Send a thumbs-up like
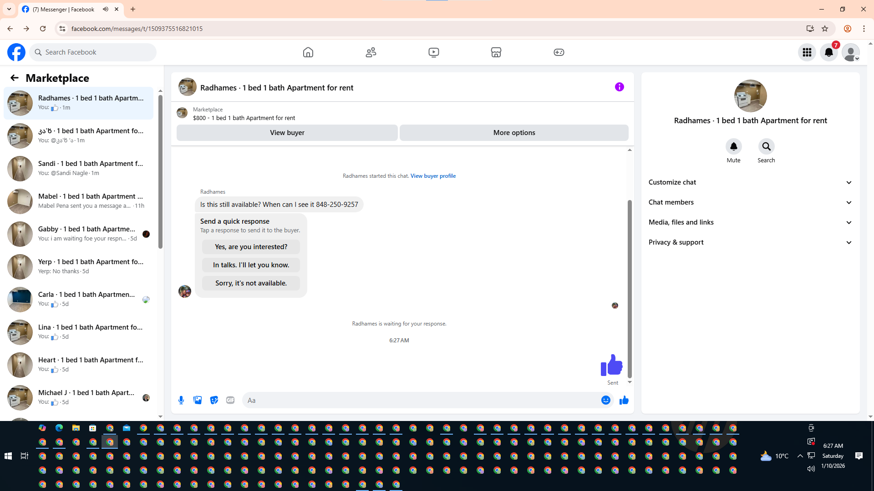Viewport: 874px width, 491px height. (624, 400)
